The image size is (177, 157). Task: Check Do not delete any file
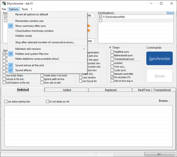[x=47, y=102]
